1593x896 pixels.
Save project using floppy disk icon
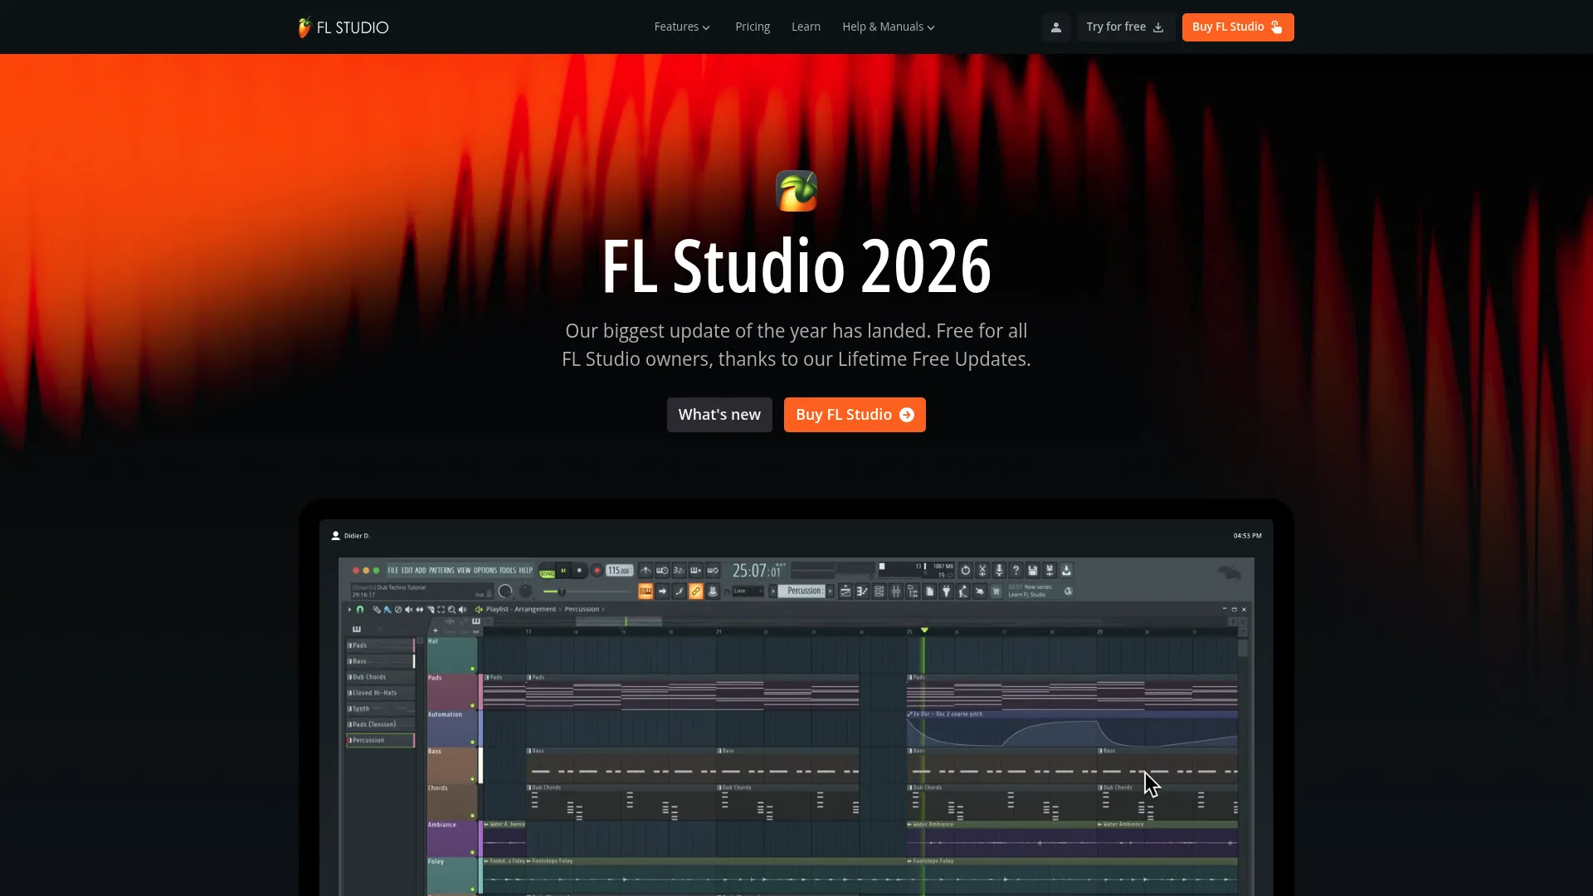point(1033,570)
